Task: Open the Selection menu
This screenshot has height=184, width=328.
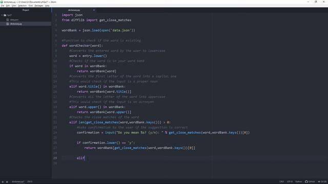Action: click(22, 6)
